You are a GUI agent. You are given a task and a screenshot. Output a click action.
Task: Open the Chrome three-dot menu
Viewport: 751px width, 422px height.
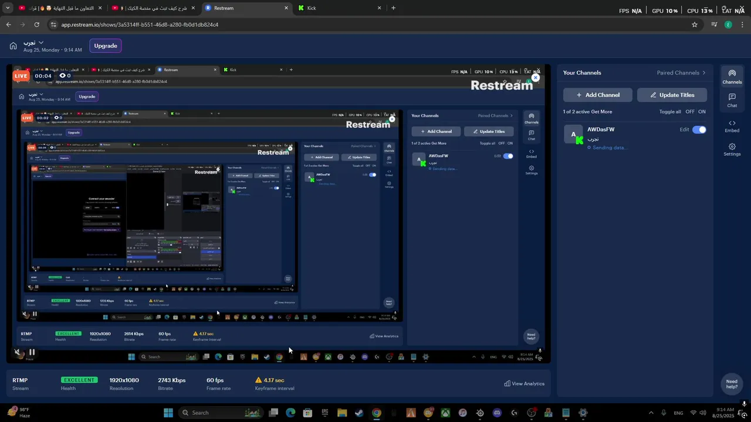click(741, 25)
